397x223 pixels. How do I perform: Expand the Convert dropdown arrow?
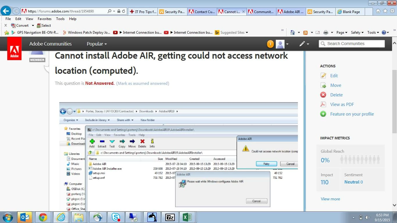[33, 26]
